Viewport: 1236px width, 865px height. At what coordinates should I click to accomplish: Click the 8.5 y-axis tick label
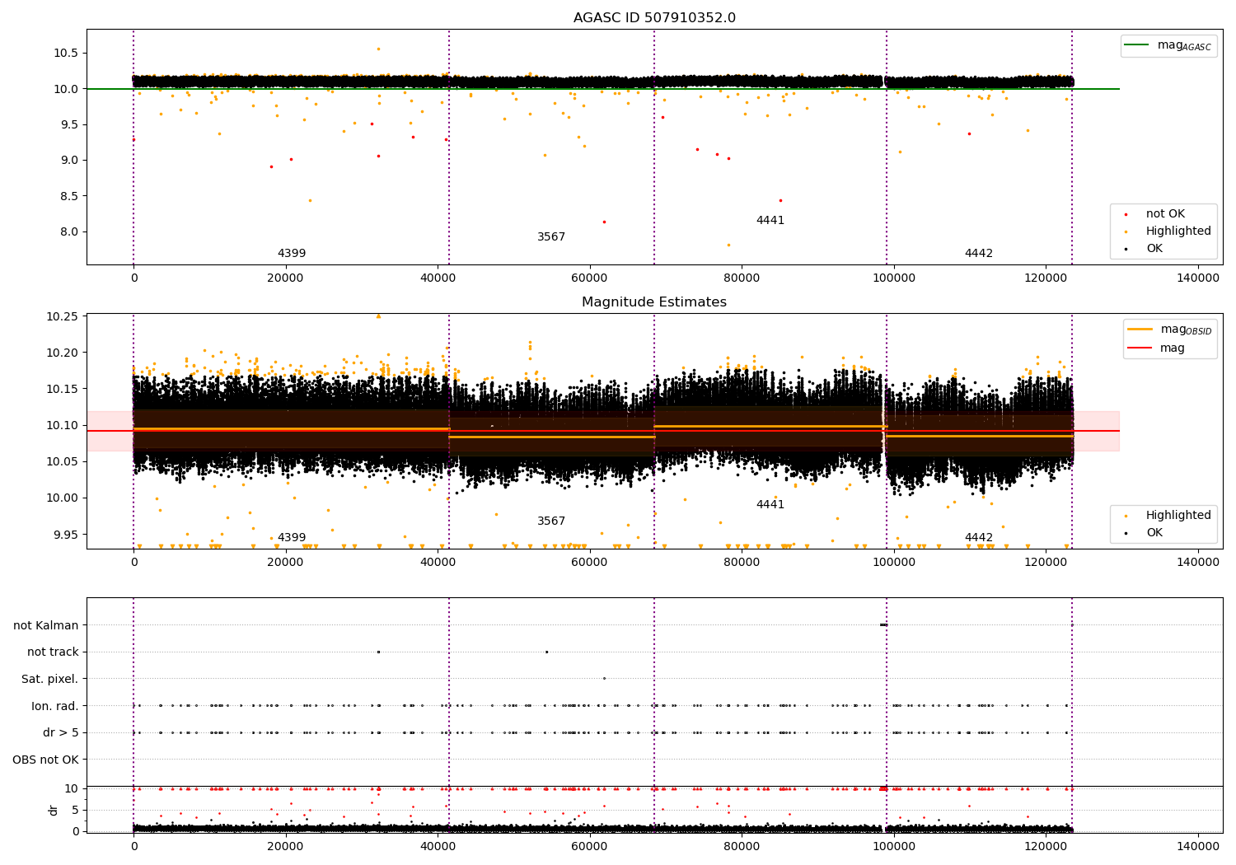coord(69,196)
